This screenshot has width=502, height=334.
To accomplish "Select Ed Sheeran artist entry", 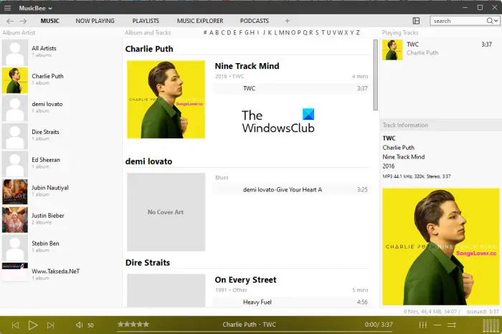I will coord(61,164).
